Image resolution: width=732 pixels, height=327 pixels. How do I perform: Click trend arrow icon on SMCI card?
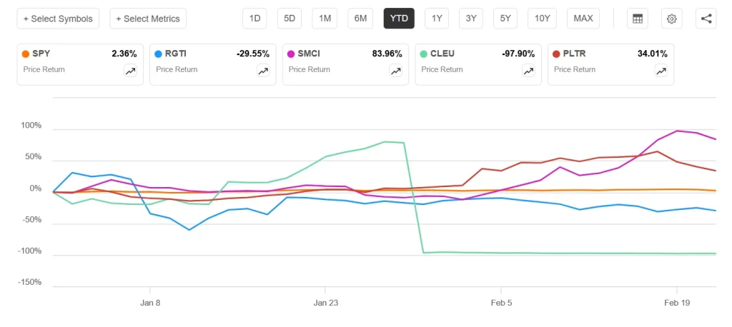[x=395, y=71]
